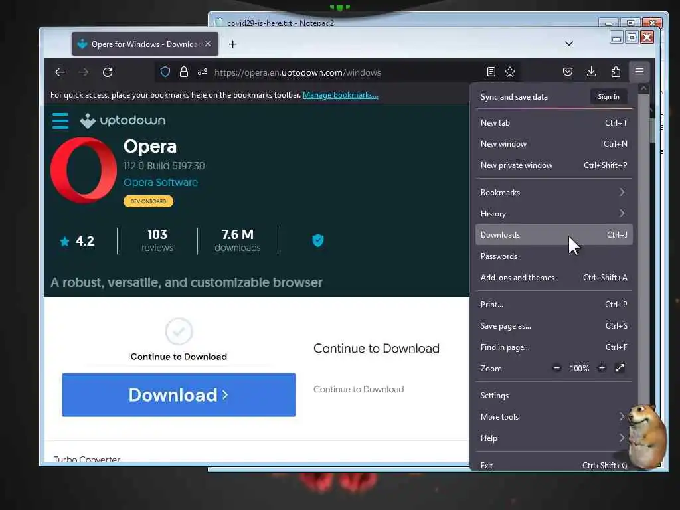Decrease zoom with the minus button
680x510 pixels.
(x=557, y=368)
